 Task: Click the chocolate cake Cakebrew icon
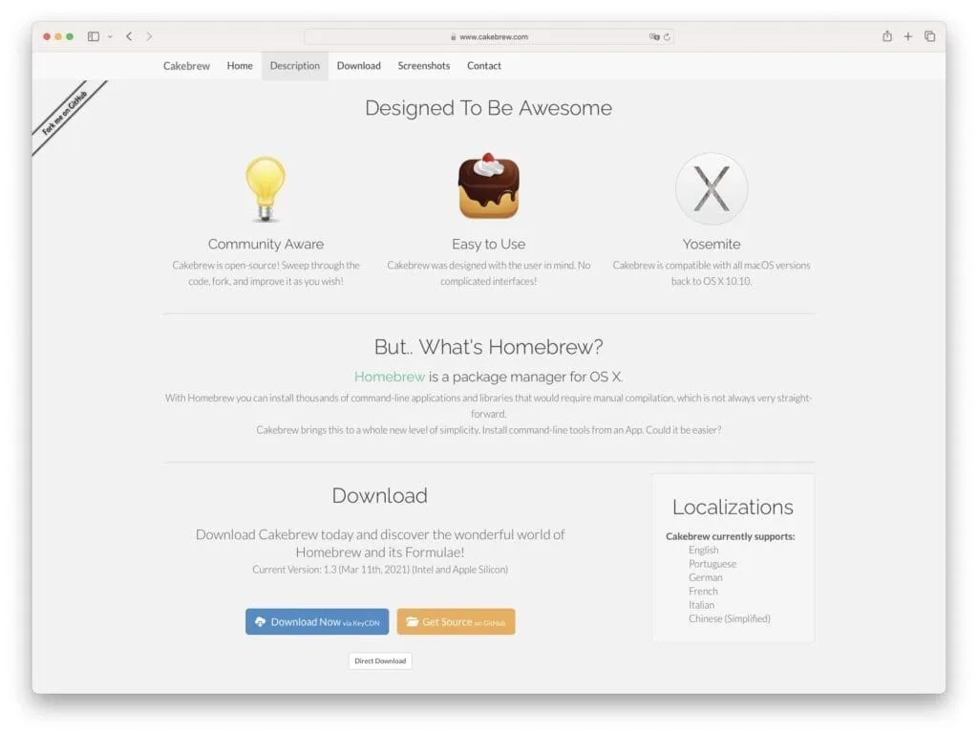coord(488,186)
